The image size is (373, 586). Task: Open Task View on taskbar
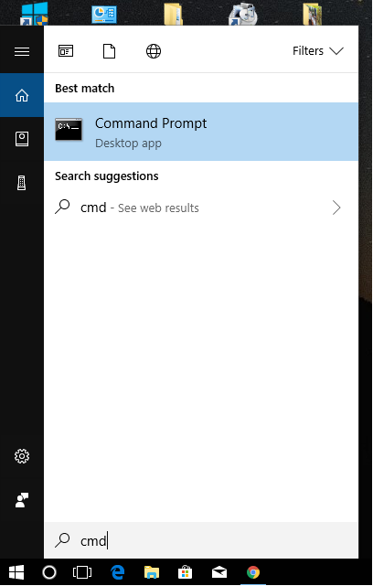(82, 572)
